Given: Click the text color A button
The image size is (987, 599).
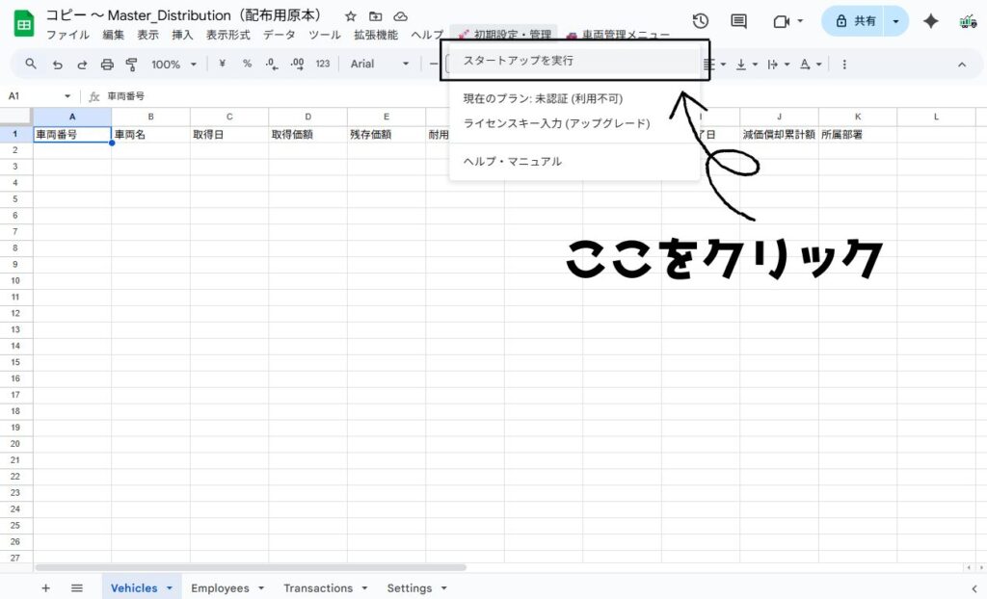Looking at the screenshot, I should [805, 65].
